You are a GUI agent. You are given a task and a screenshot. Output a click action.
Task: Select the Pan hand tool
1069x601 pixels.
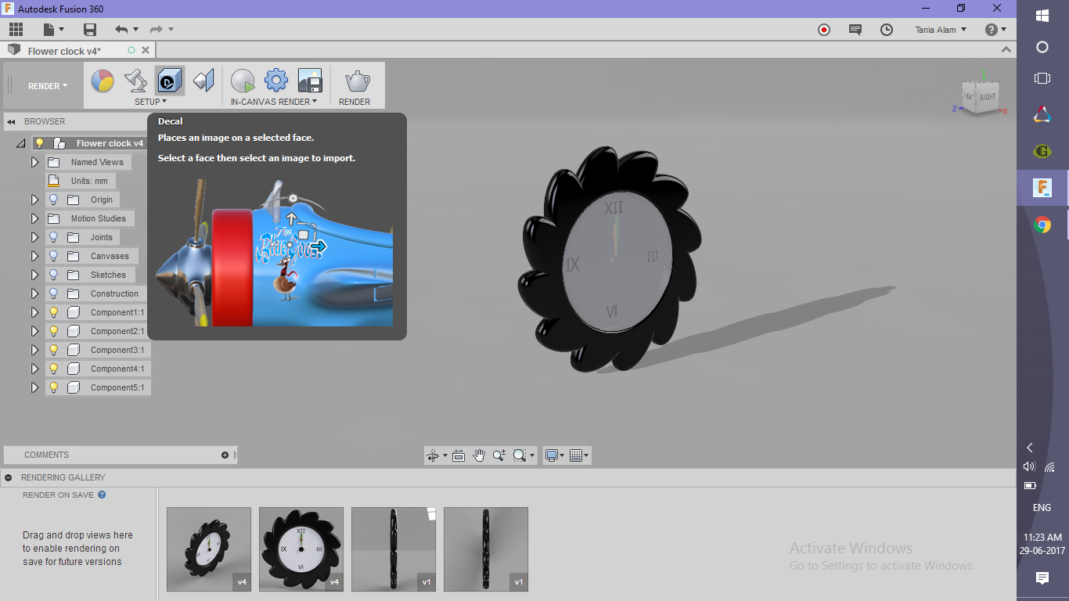479,455
